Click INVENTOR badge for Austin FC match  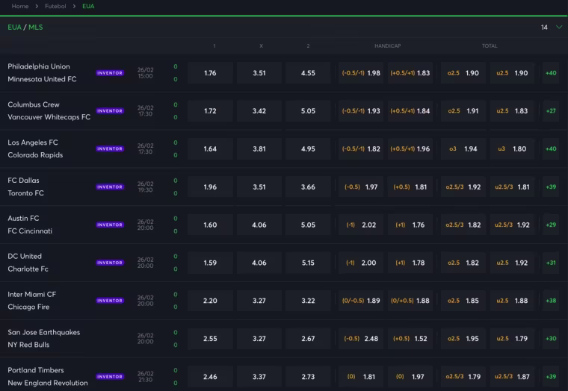point(110,225)
